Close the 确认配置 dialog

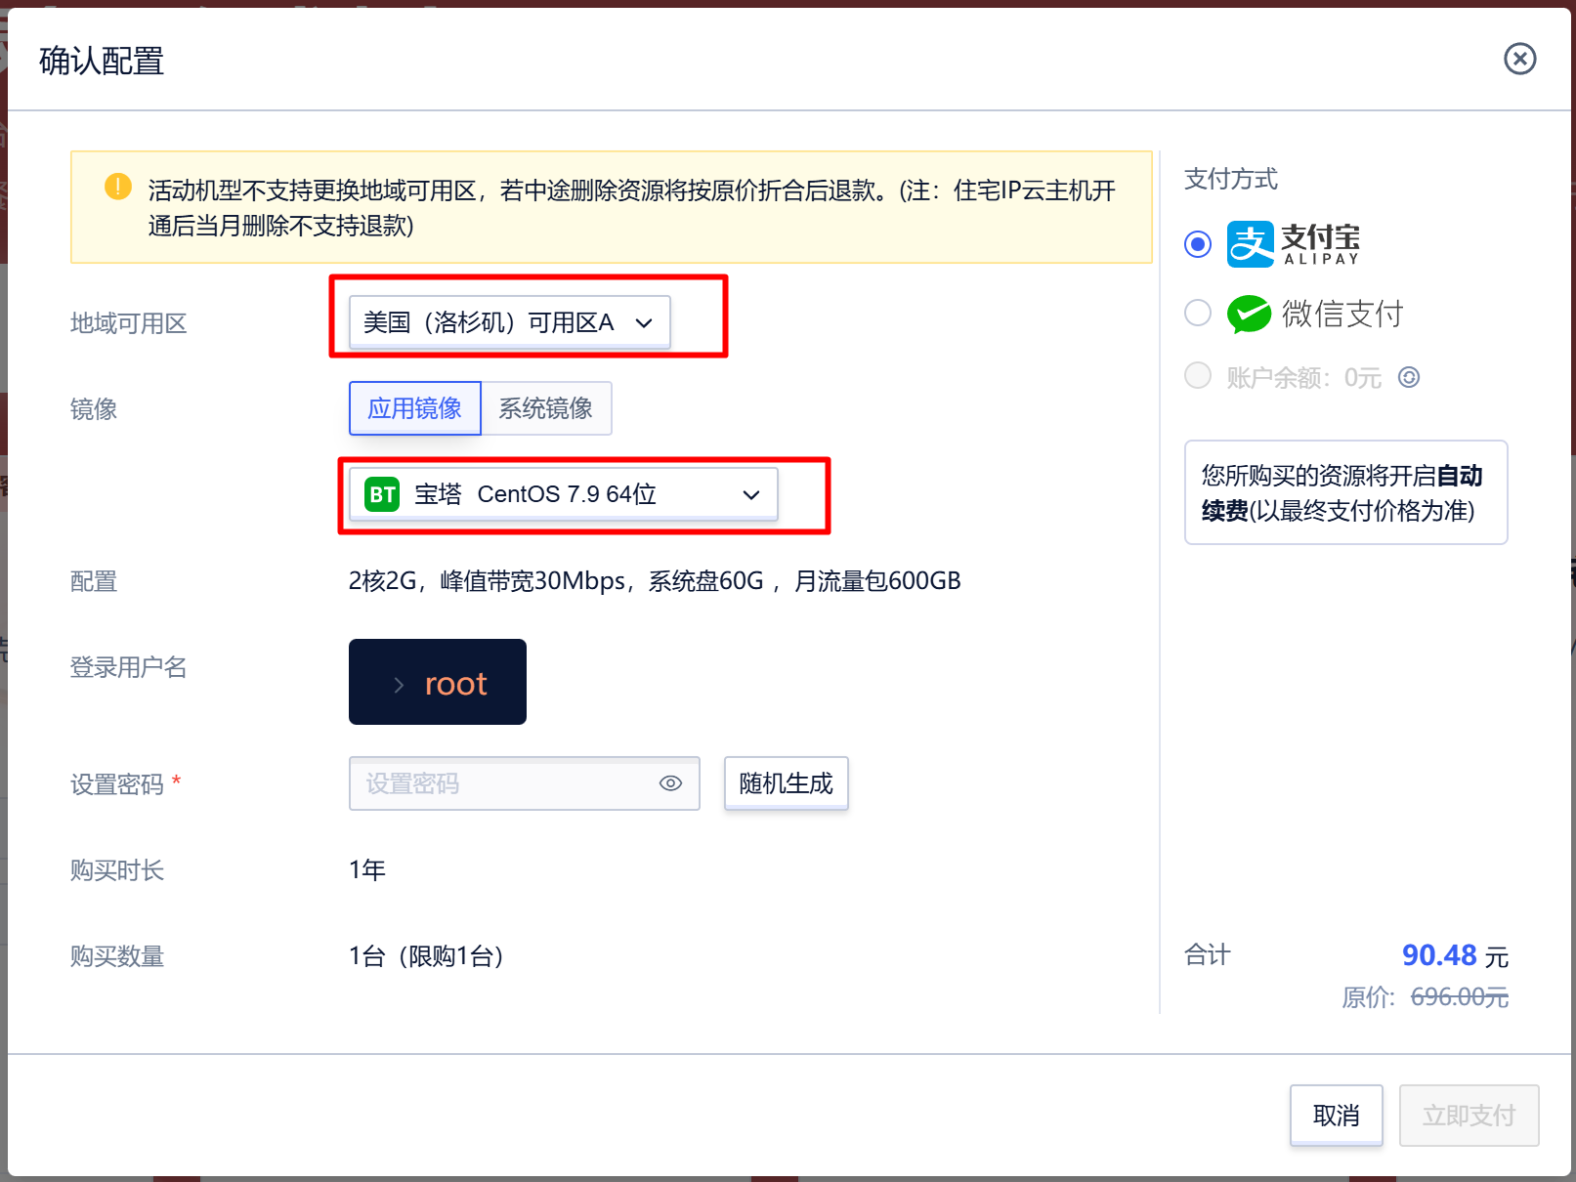tap(1519, 59)
